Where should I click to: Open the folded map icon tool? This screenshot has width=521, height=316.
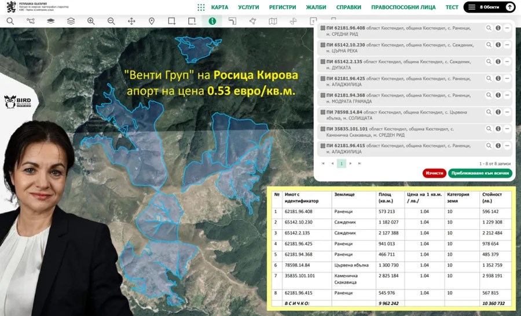tap(273, 21)
